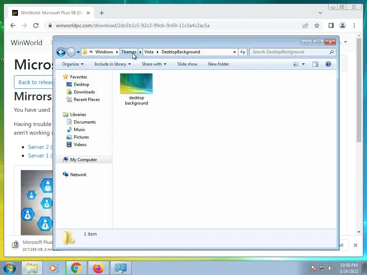Select Documents library in navigation pane
This screenshot has width=367, height=275.
point(85,122)
